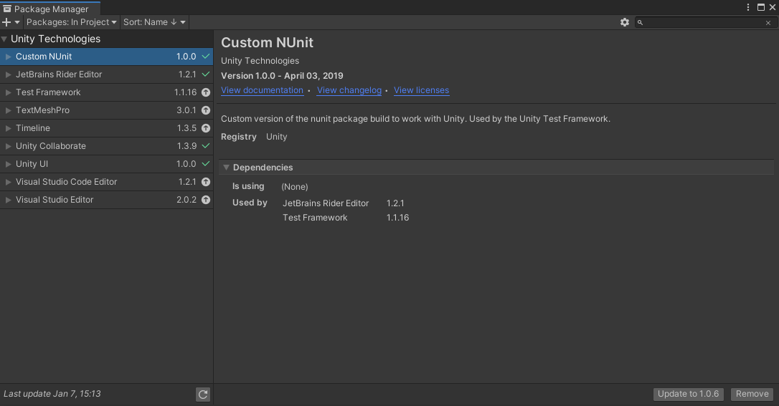
Task: Open the Sort: Name dropdown
Action: click(154, 22)
